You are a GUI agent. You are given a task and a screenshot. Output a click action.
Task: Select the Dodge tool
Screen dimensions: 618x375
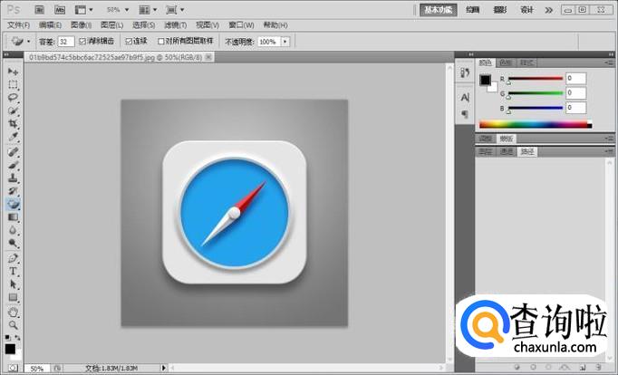pos(13,243)
